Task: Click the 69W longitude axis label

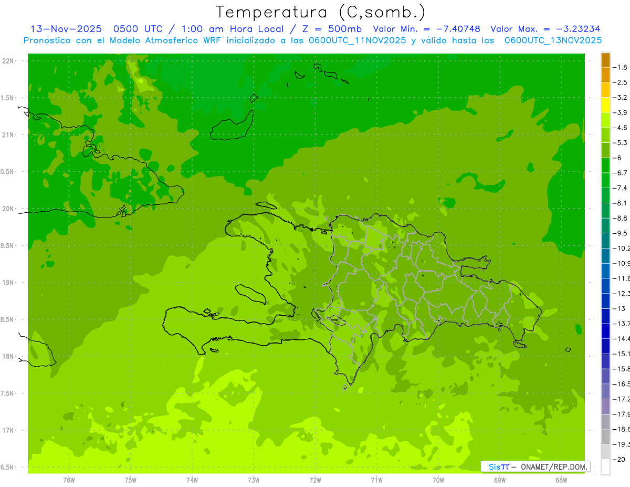Action: coord(500,480)
